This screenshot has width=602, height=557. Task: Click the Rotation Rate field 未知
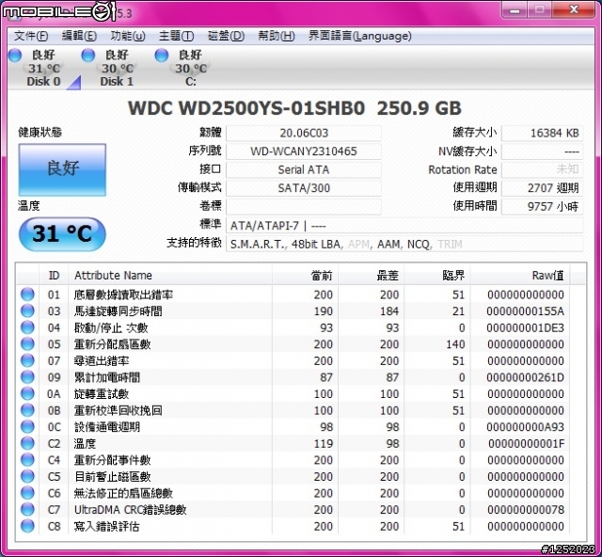(x=543, y=169)
